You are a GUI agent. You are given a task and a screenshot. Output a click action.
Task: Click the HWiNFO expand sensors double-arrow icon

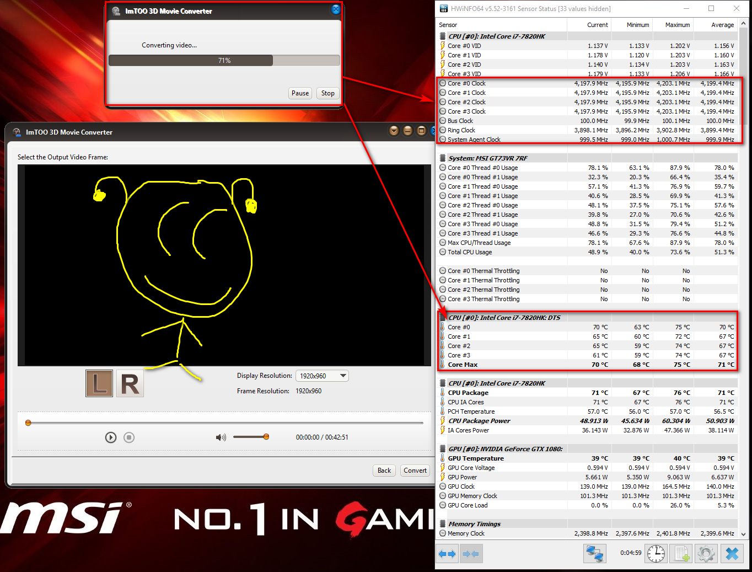[x=447, y=554]
